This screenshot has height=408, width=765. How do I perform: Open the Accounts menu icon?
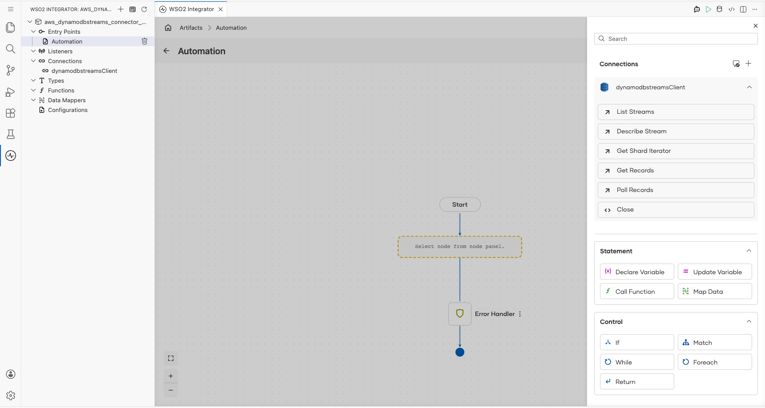(x=11, y=374)
